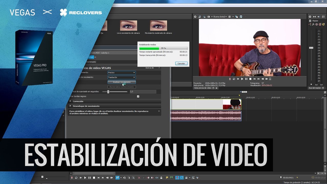This screenshot has height=184, width=327.
Task: Stop timeline from bottom transport bar
Action: [94, 178]
